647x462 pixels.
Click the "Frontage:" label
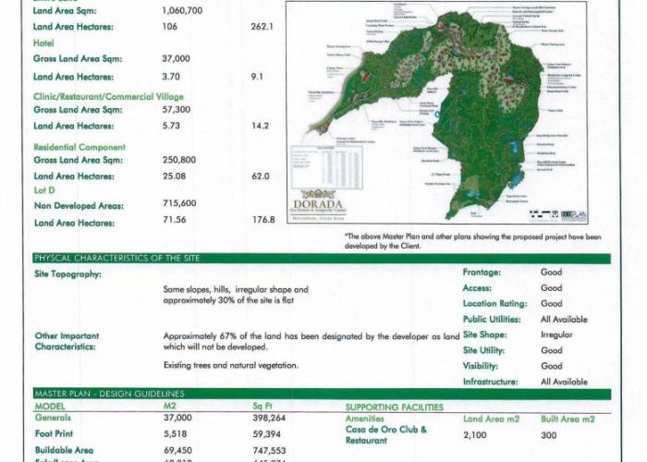482,273
